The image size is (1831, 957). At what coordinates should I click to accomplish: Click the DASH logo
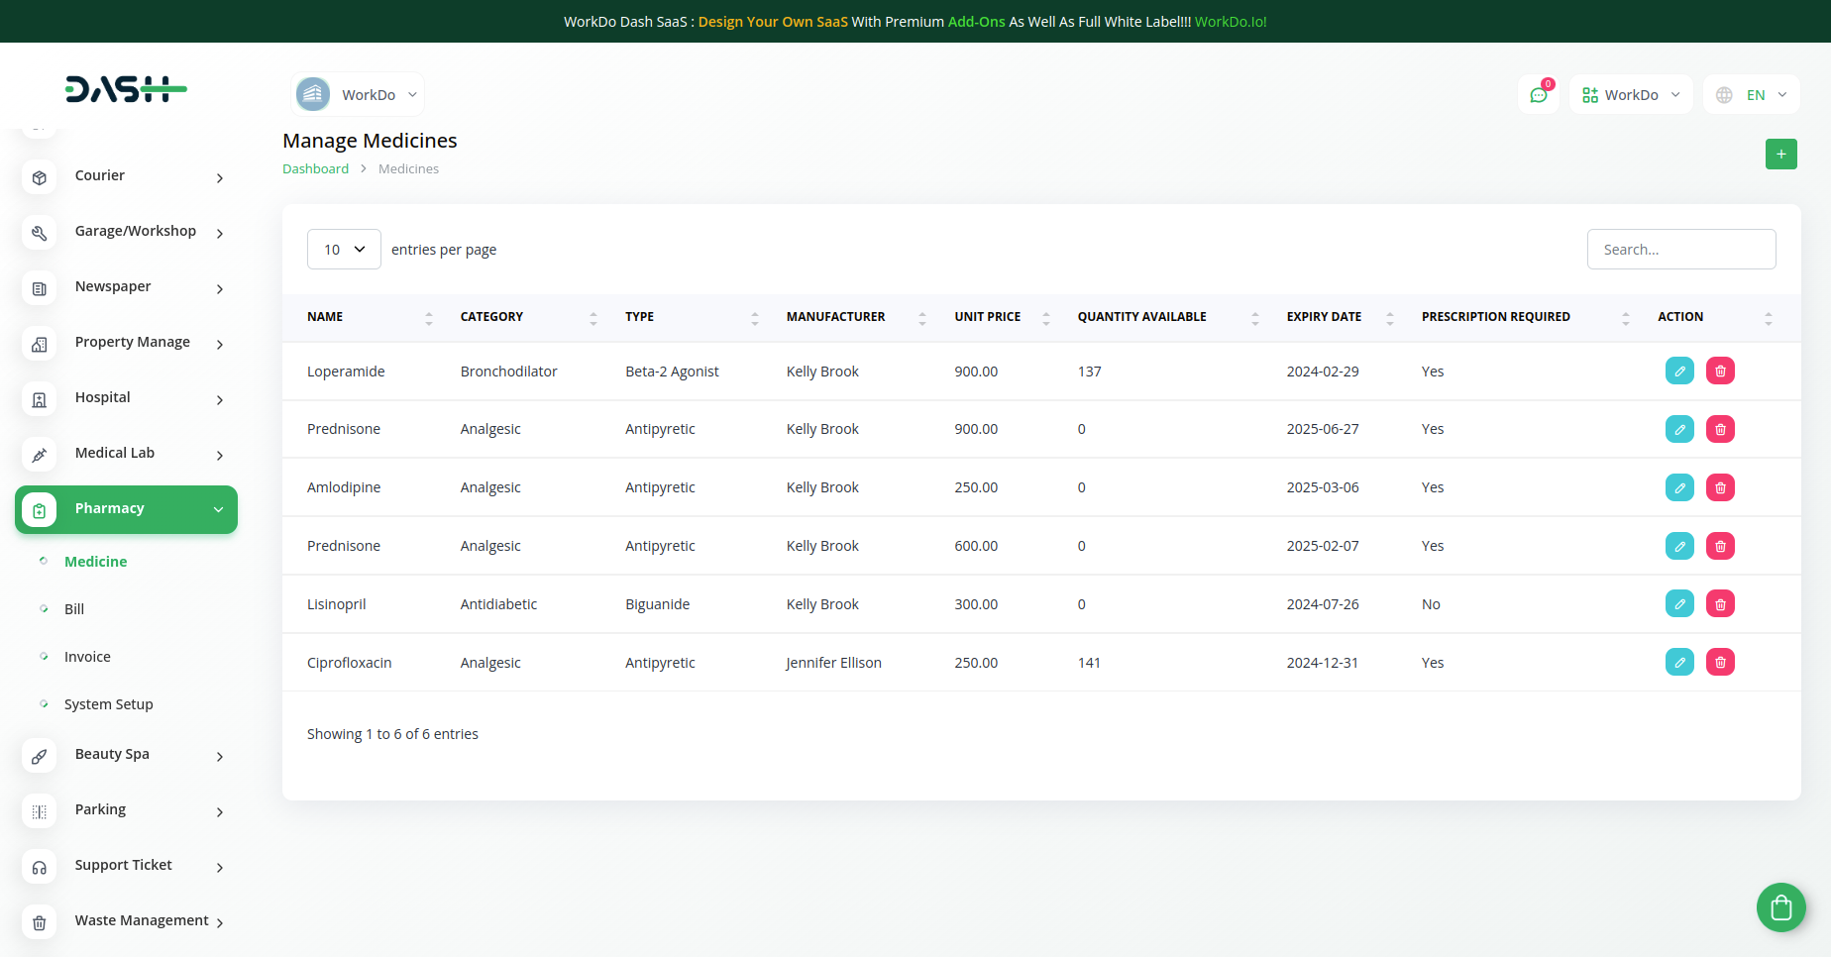(x=126, y=89)
